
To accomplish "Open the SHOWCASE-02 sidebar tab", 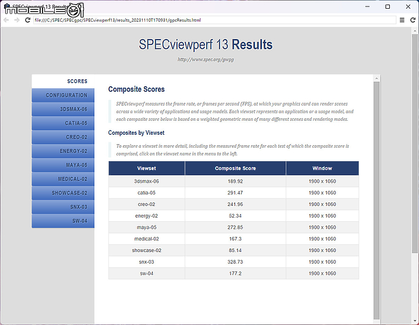I will click(x=63, y=193).
